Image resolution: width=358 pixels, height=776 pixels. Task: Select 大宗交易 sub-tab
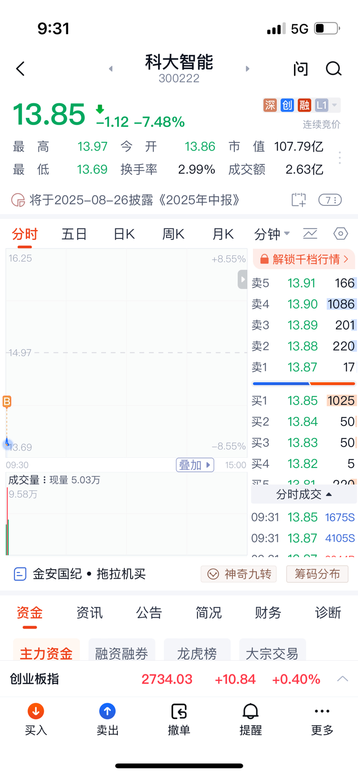point(272,650)
